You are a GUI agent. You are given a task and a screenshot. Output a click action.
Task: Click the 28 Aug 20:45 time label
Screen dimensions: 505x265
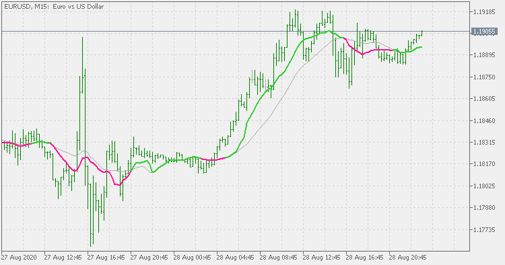point(408,258)
